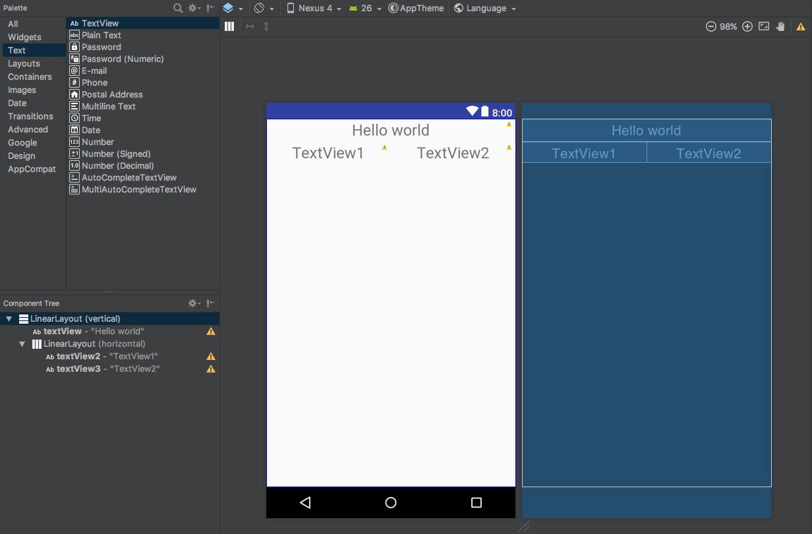
Task: Activate the pan surface hand tool
Action: [780, 26]
